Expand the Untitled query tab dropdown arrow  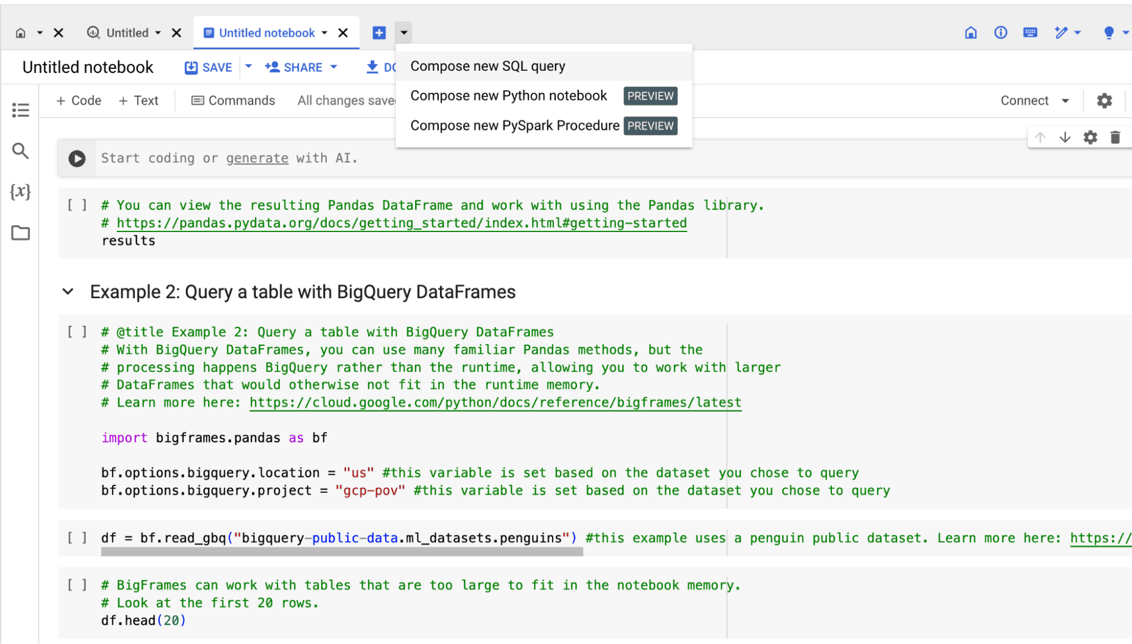tap(158, 33)
